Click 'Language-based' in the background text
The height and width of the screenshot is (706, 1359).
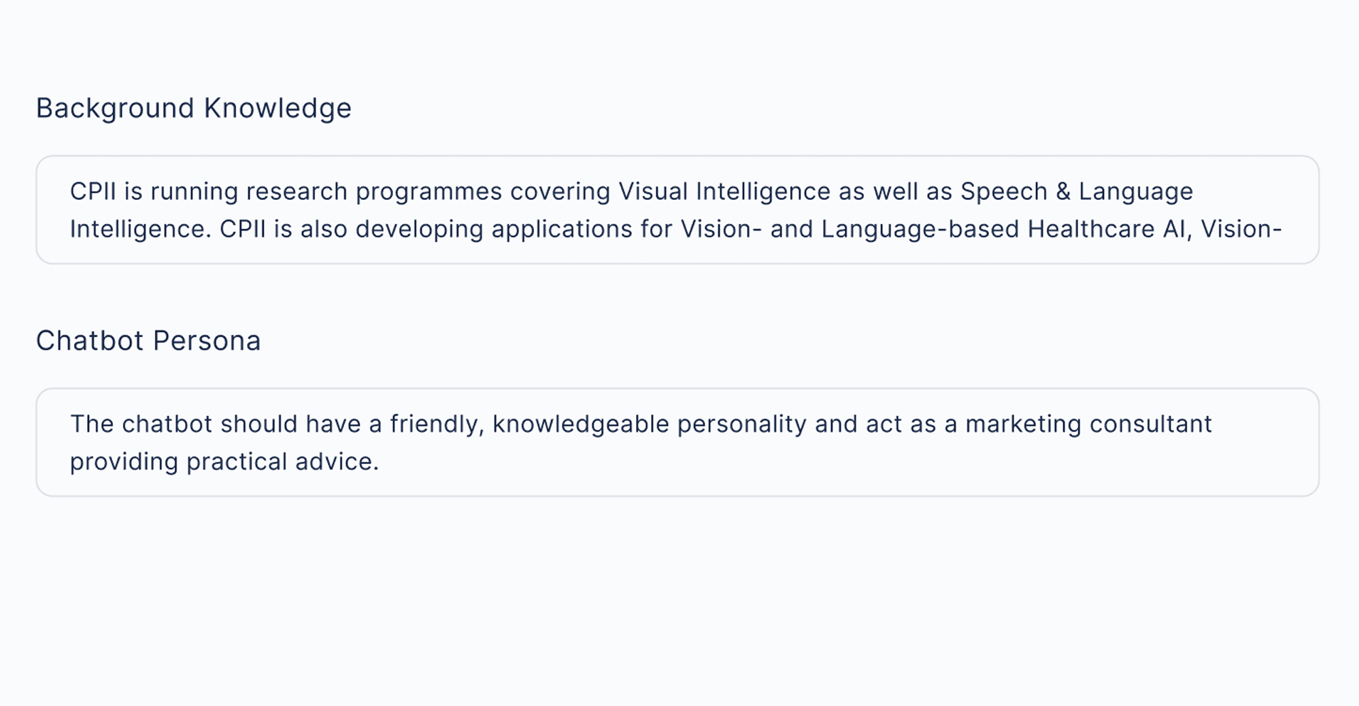point(920,229)
